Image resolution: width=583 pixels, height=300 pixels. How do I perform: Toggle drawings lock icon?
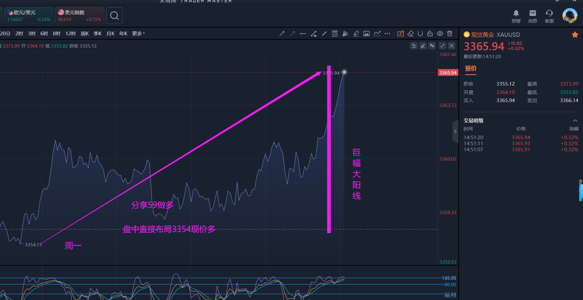point(430,33)
